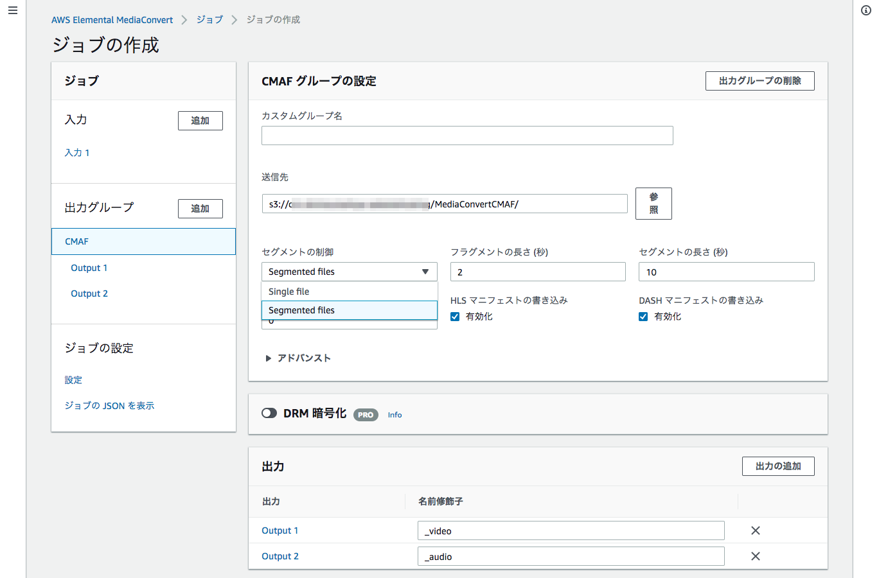Disable the HLS マニフェストの書き込み checkbox

(455, 316)
